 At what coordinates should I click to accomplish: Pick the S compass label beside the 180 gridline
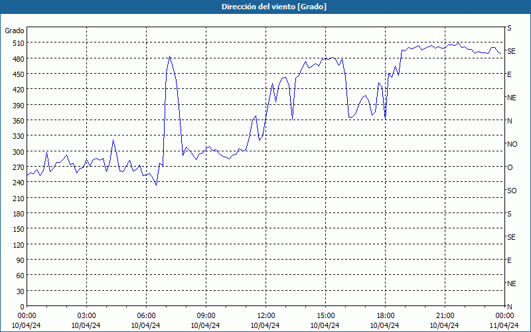(509, 214)
